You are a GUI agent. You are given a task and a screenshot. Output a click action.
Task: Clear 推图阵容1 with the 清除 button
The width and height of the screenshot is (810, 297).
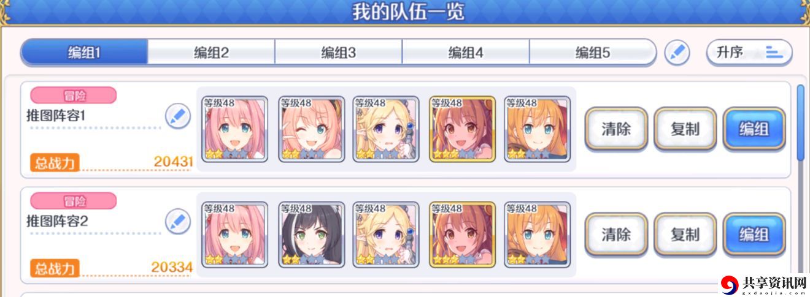pos(616,129)
